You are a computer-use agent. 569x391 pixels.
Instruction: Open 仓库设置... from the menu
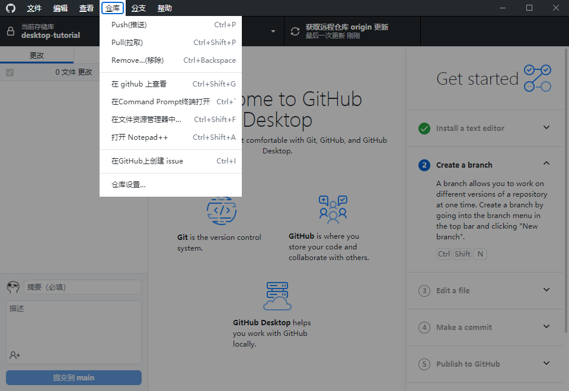pyautogui.click(x=171, y=185)
